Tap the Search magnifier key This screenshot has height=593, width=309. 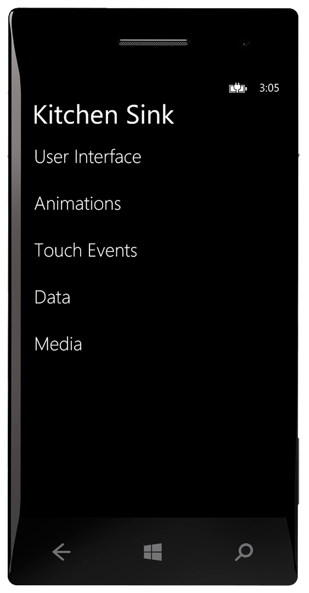(244, 552)
